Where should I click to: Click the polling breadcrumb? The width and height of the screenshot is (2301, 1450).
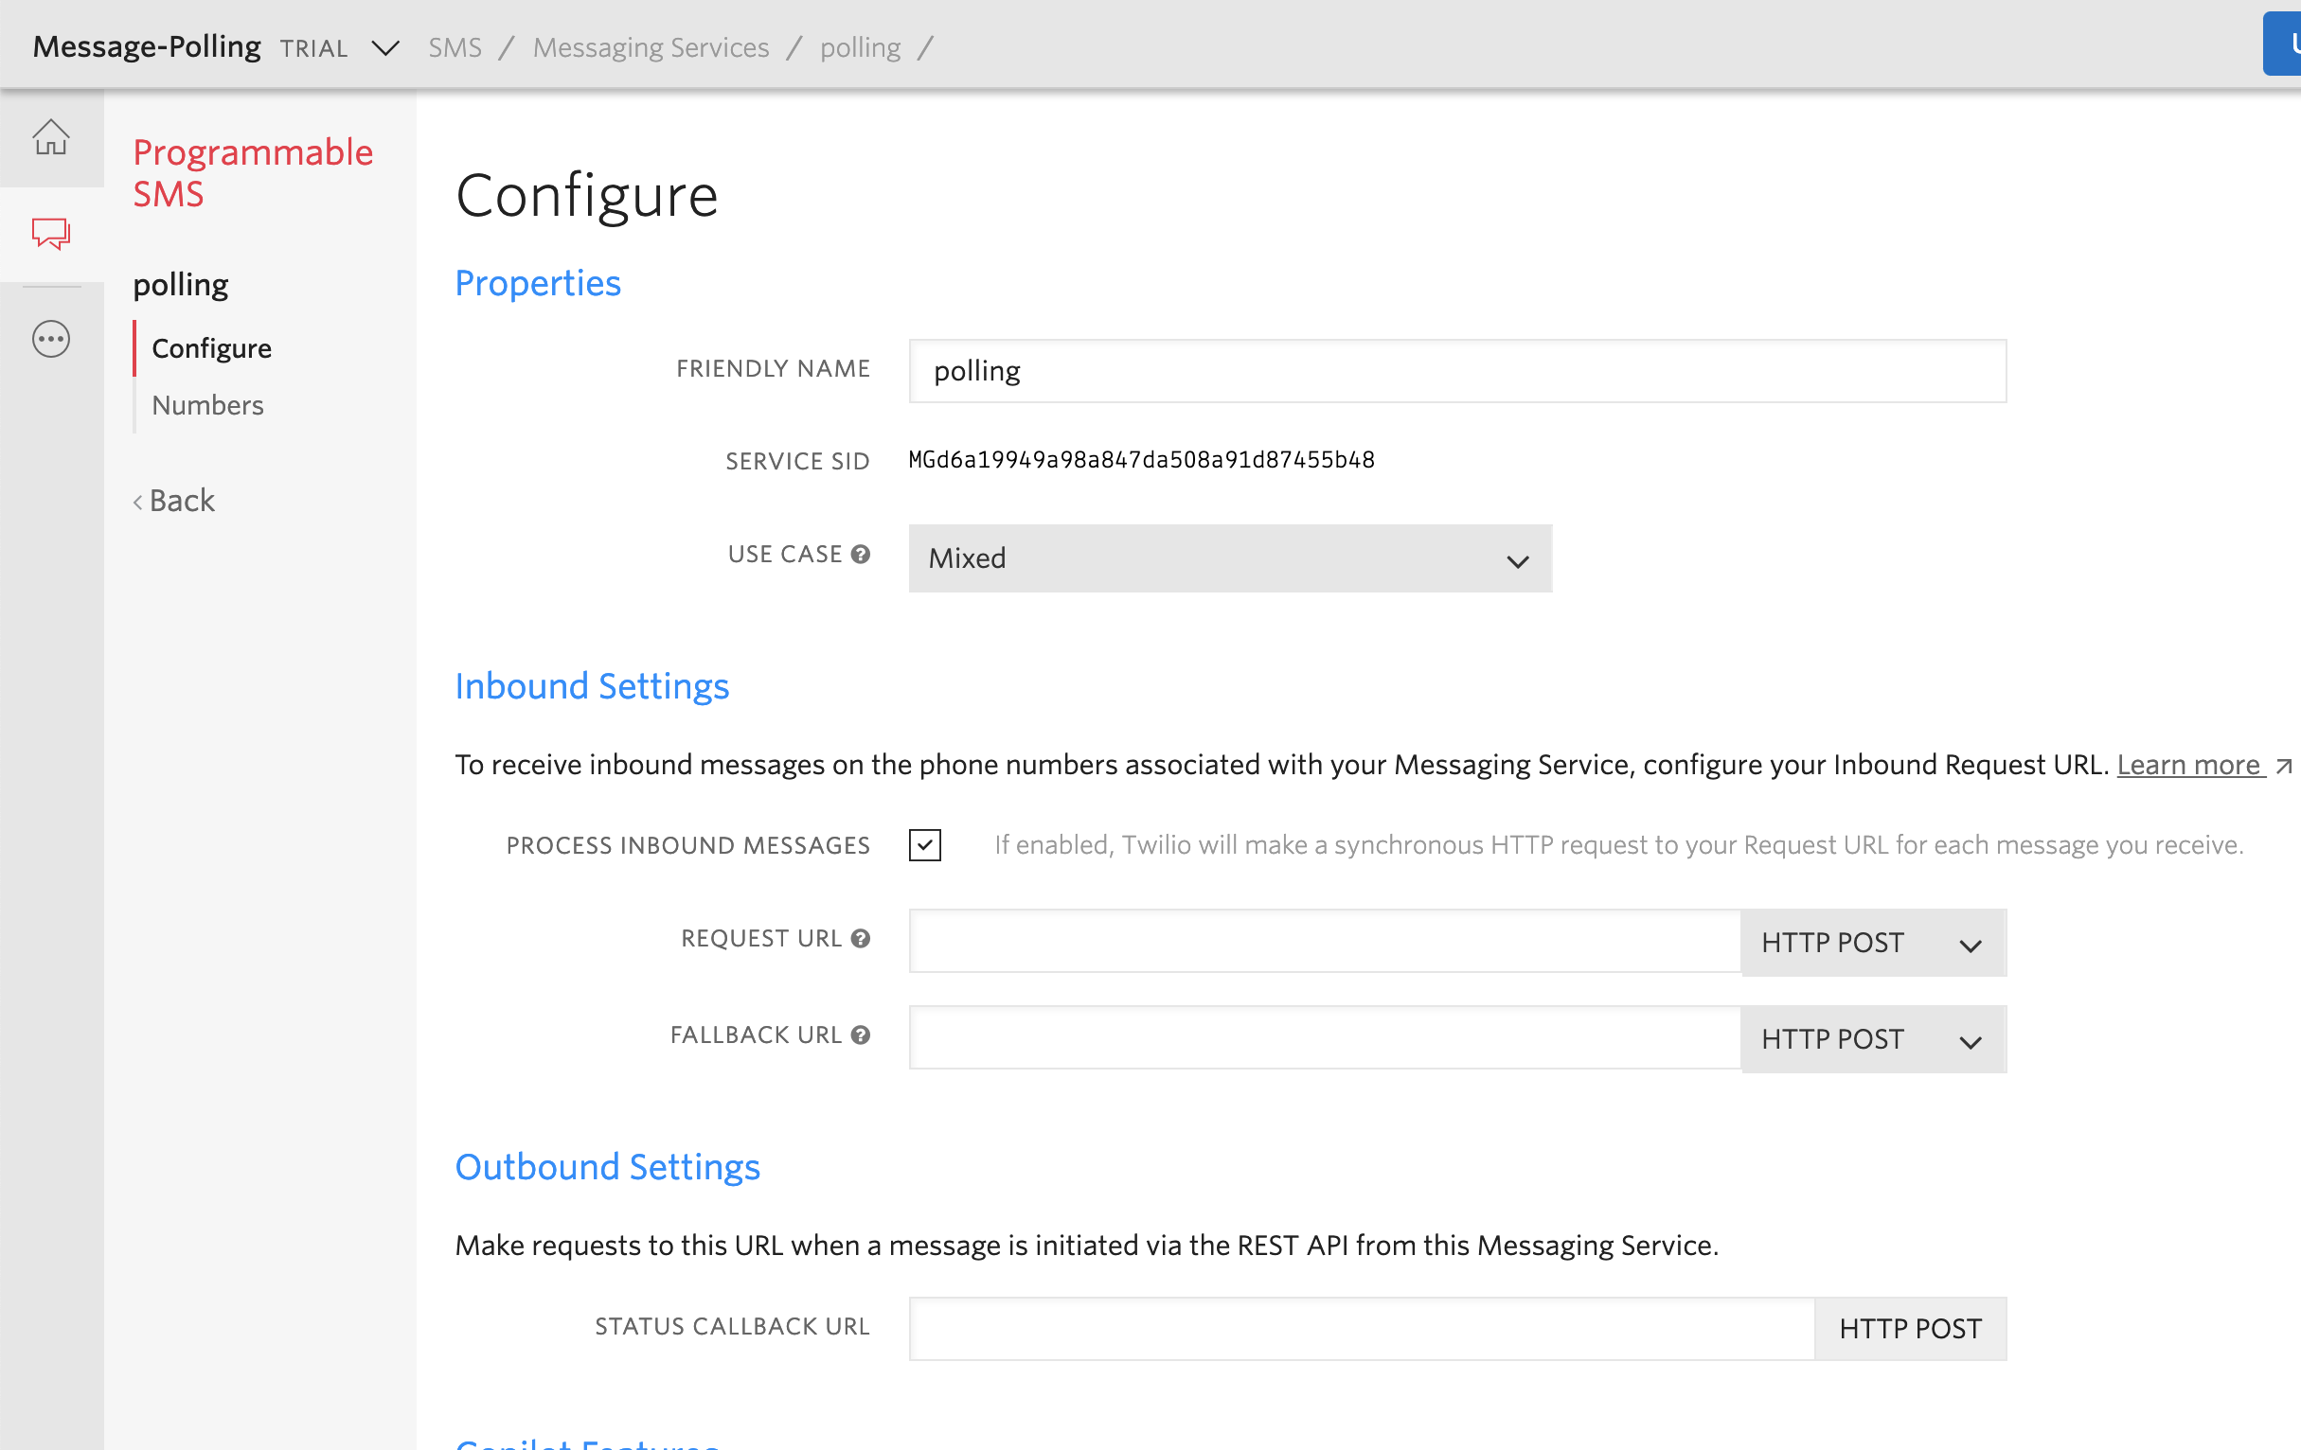[x=860, y=46]
